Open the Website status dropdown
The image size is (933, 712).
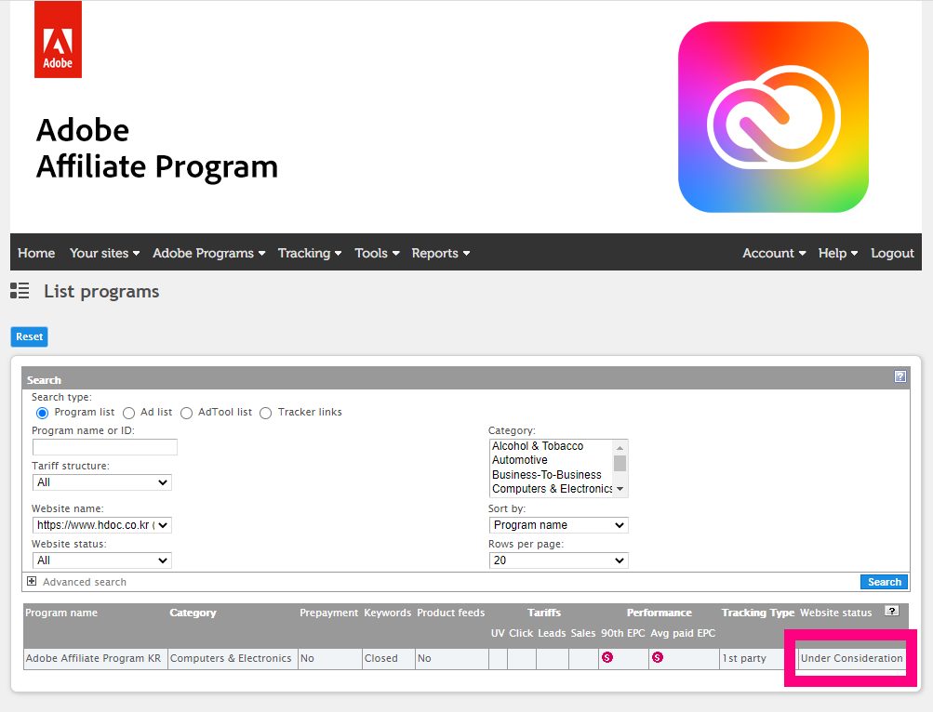coord(101,560)
